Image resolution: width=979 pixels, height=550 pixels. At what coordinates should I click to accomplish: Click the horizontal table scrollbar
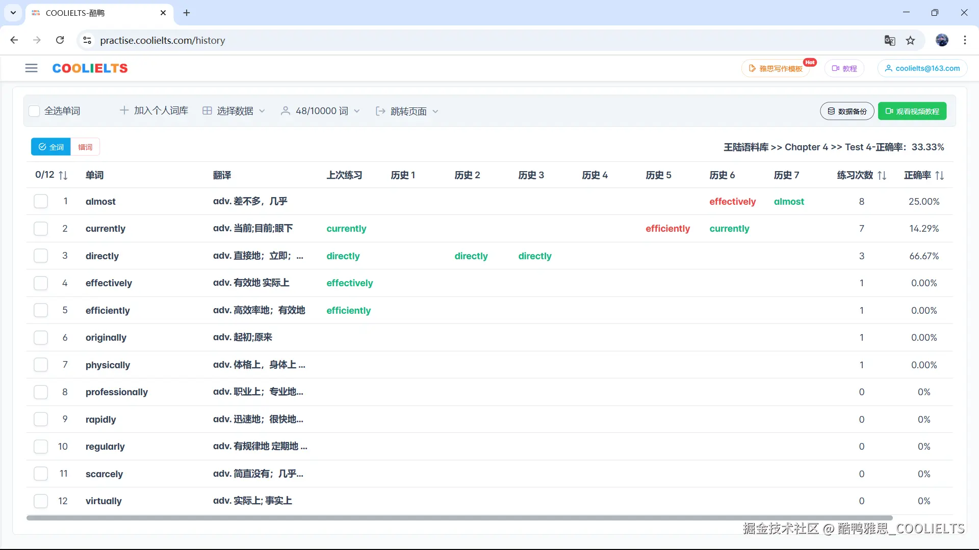pos(459,518)
